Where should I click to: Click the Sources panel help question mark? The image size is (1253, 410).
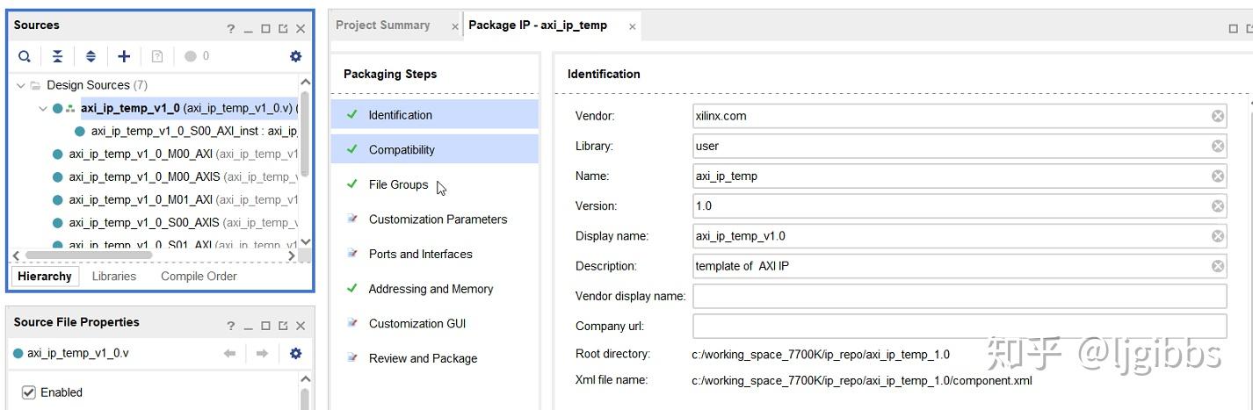tap(231, 28)
